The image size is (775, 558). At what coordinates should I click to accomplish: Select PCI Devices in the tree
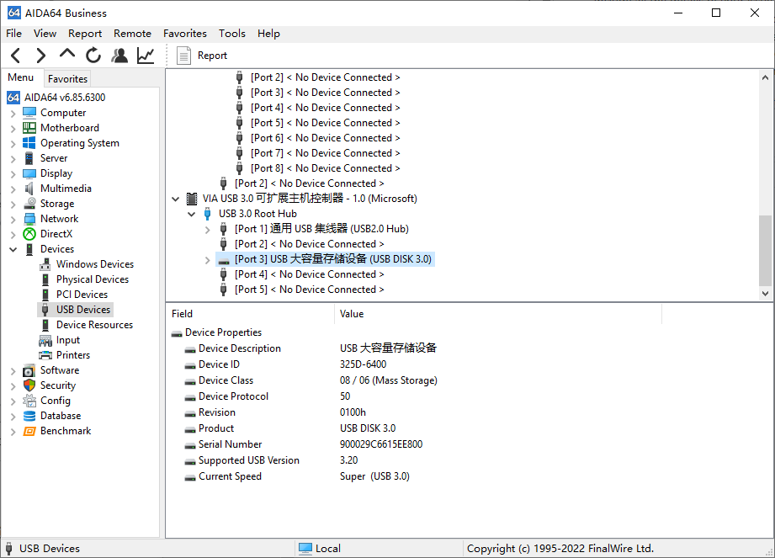click(82, 295)
